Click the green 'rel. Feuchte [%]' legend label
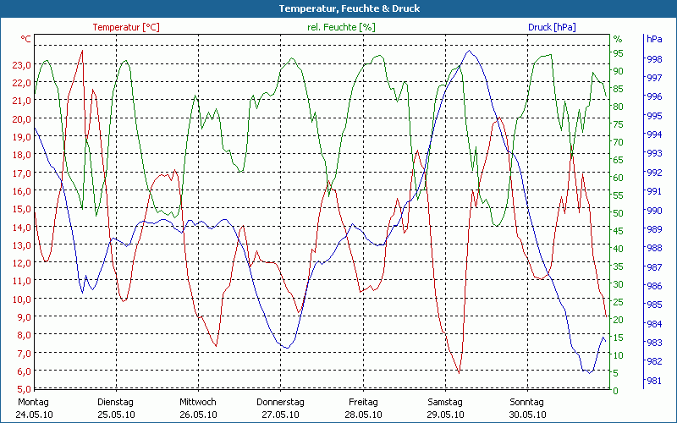 [x=341, y=27]
